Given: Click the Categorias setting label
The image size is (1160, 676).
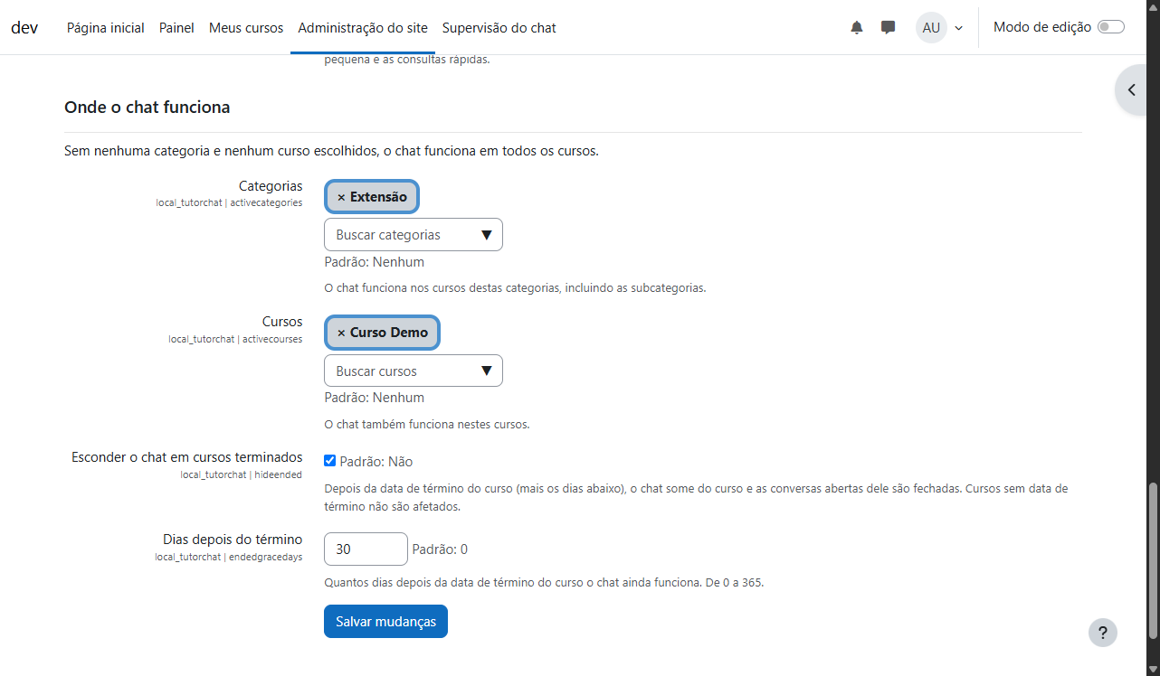Looking at the screenshot, I should click(x=271, y=186).
